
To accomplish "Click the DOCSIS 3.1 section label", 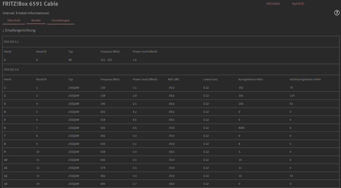I will [11, 42].
